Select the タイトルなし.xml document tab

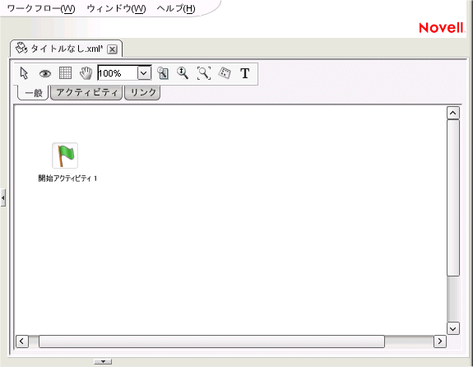point(67,49)
